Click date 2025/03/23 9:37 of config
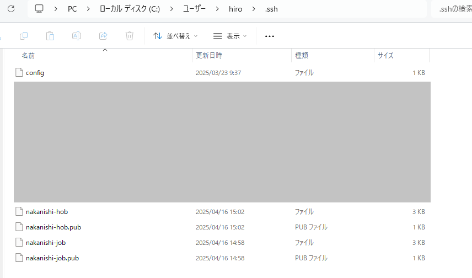 218,73
